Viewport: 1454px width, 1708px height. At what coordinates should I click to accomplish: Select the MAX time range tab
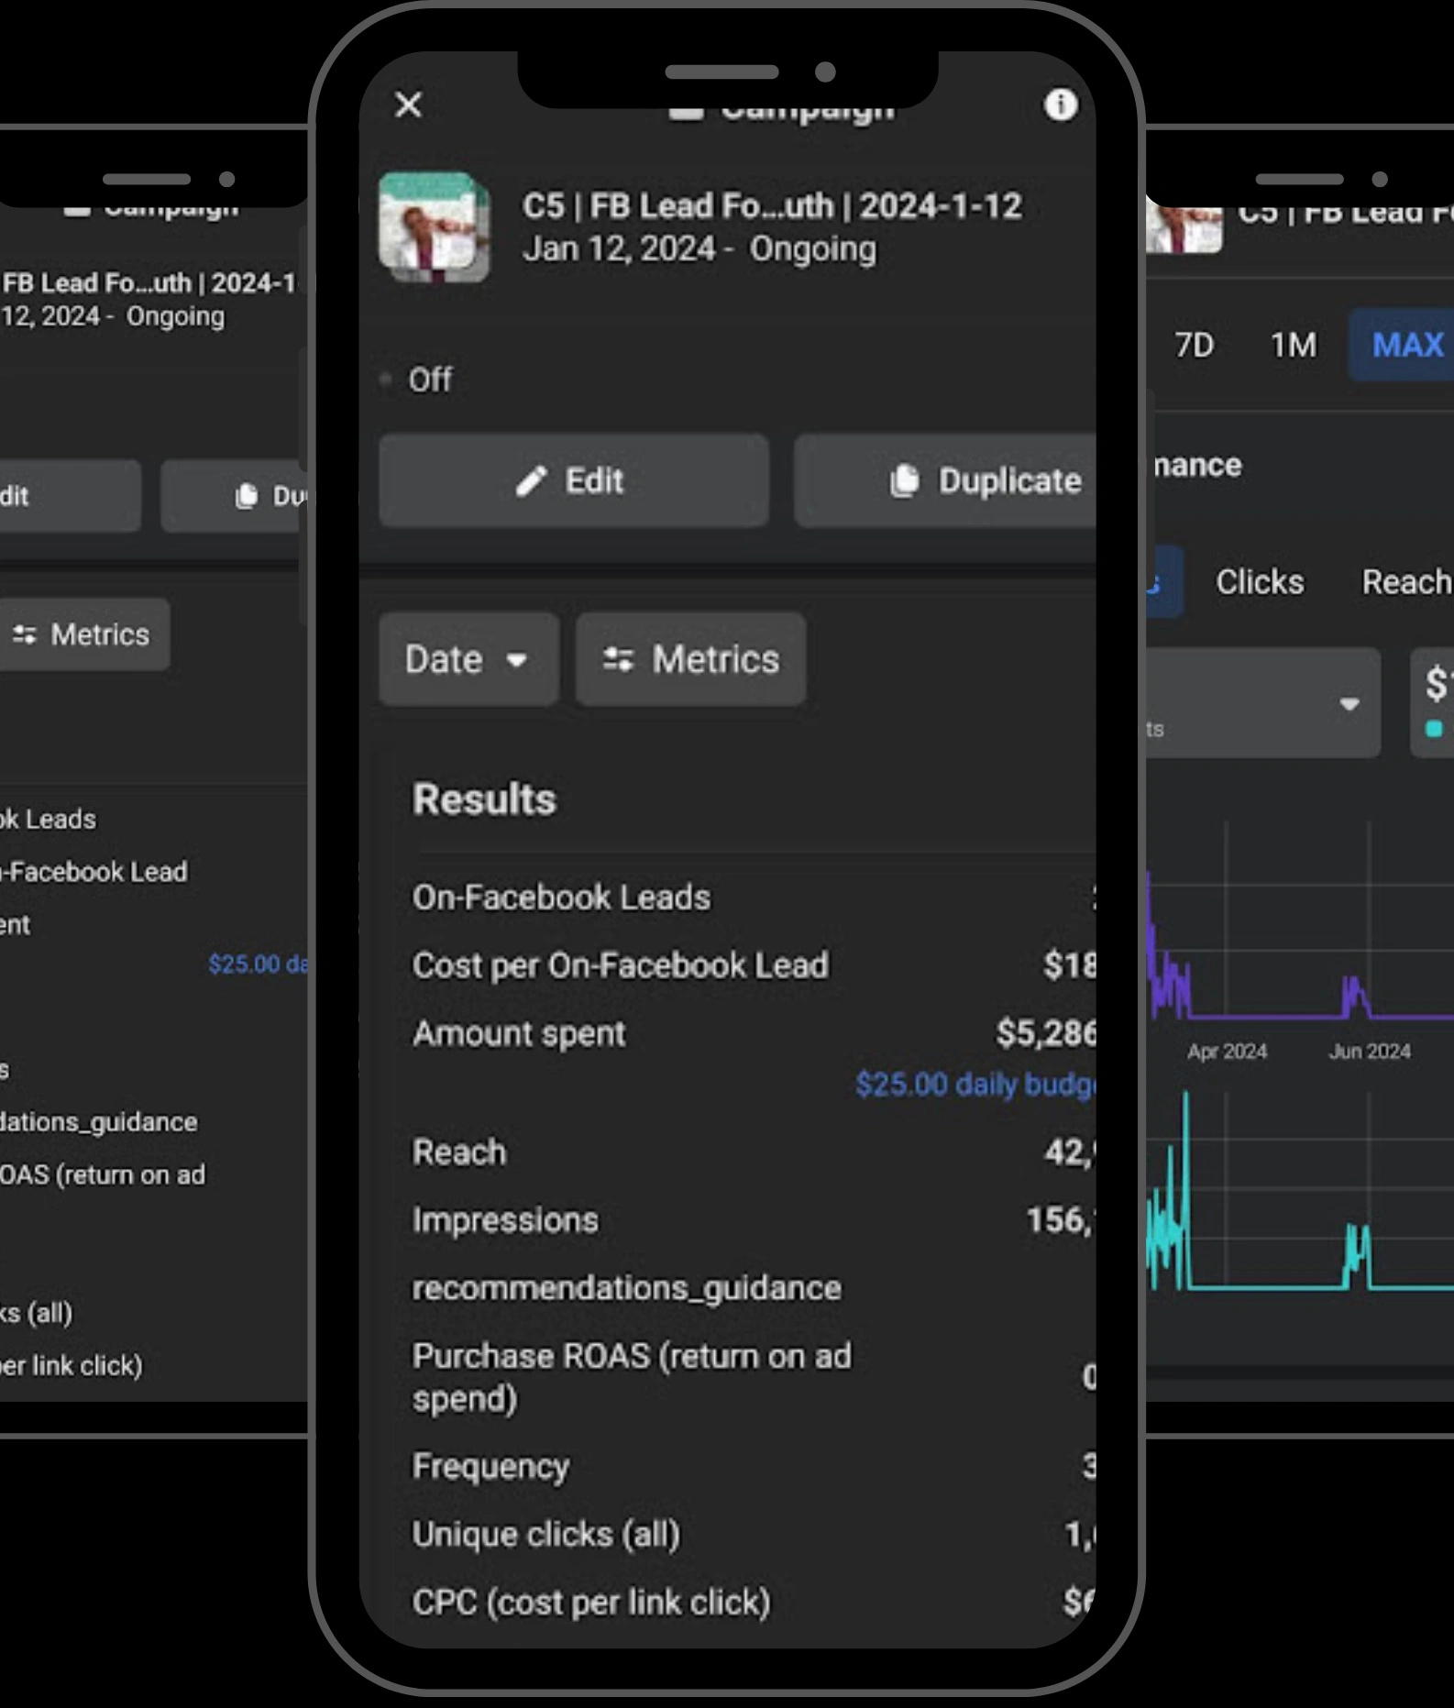1406,345
